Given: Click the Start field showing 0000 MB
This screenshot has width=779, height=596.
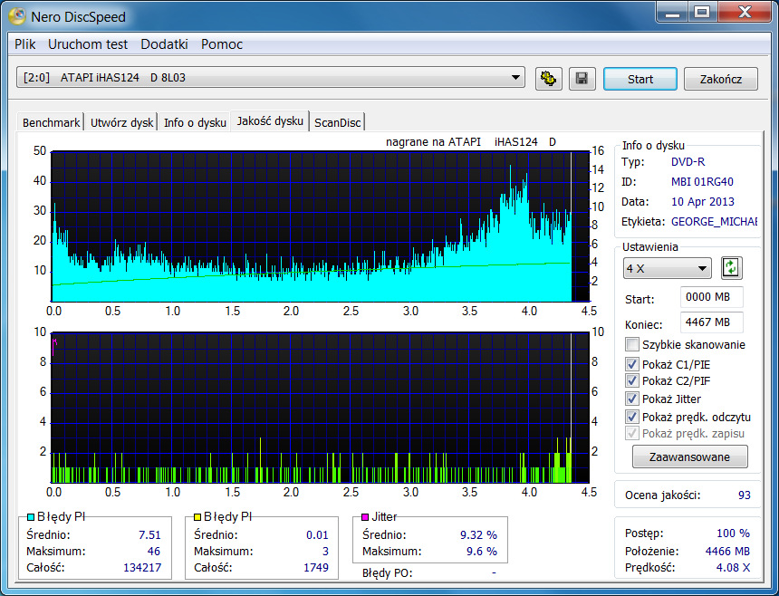Looking at the screenshot, I should point(711,297).
